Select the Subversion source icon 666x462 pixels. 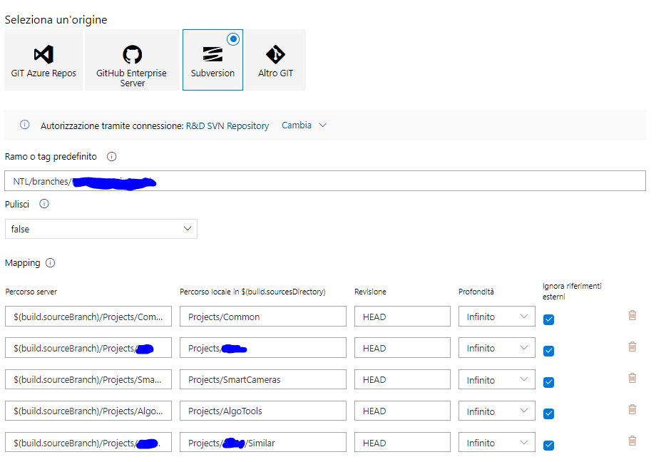(x=212, y=52)
